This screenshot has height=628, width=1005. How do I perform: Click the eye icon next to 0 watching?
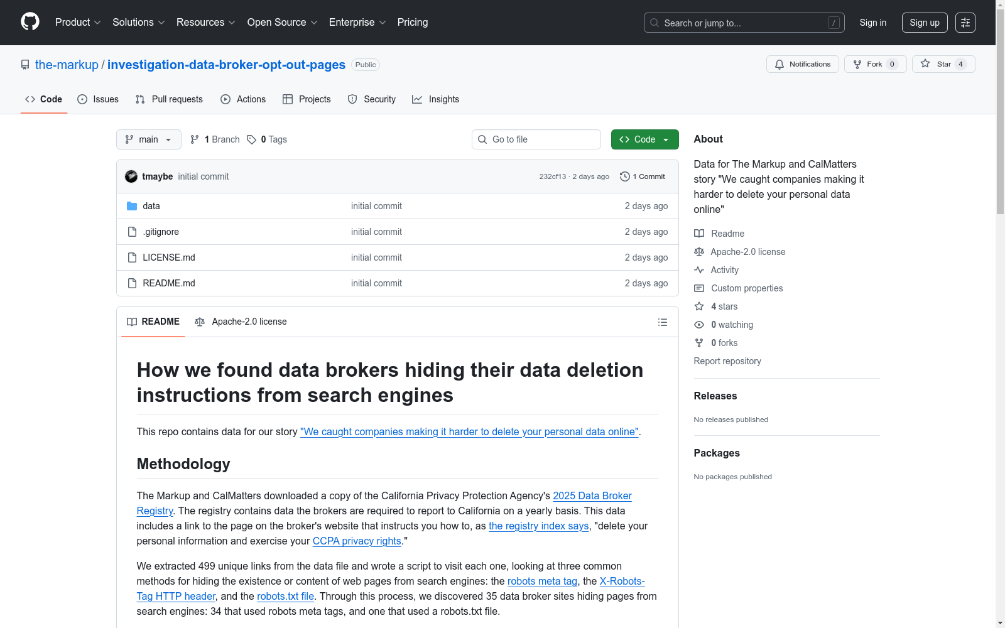699,325
